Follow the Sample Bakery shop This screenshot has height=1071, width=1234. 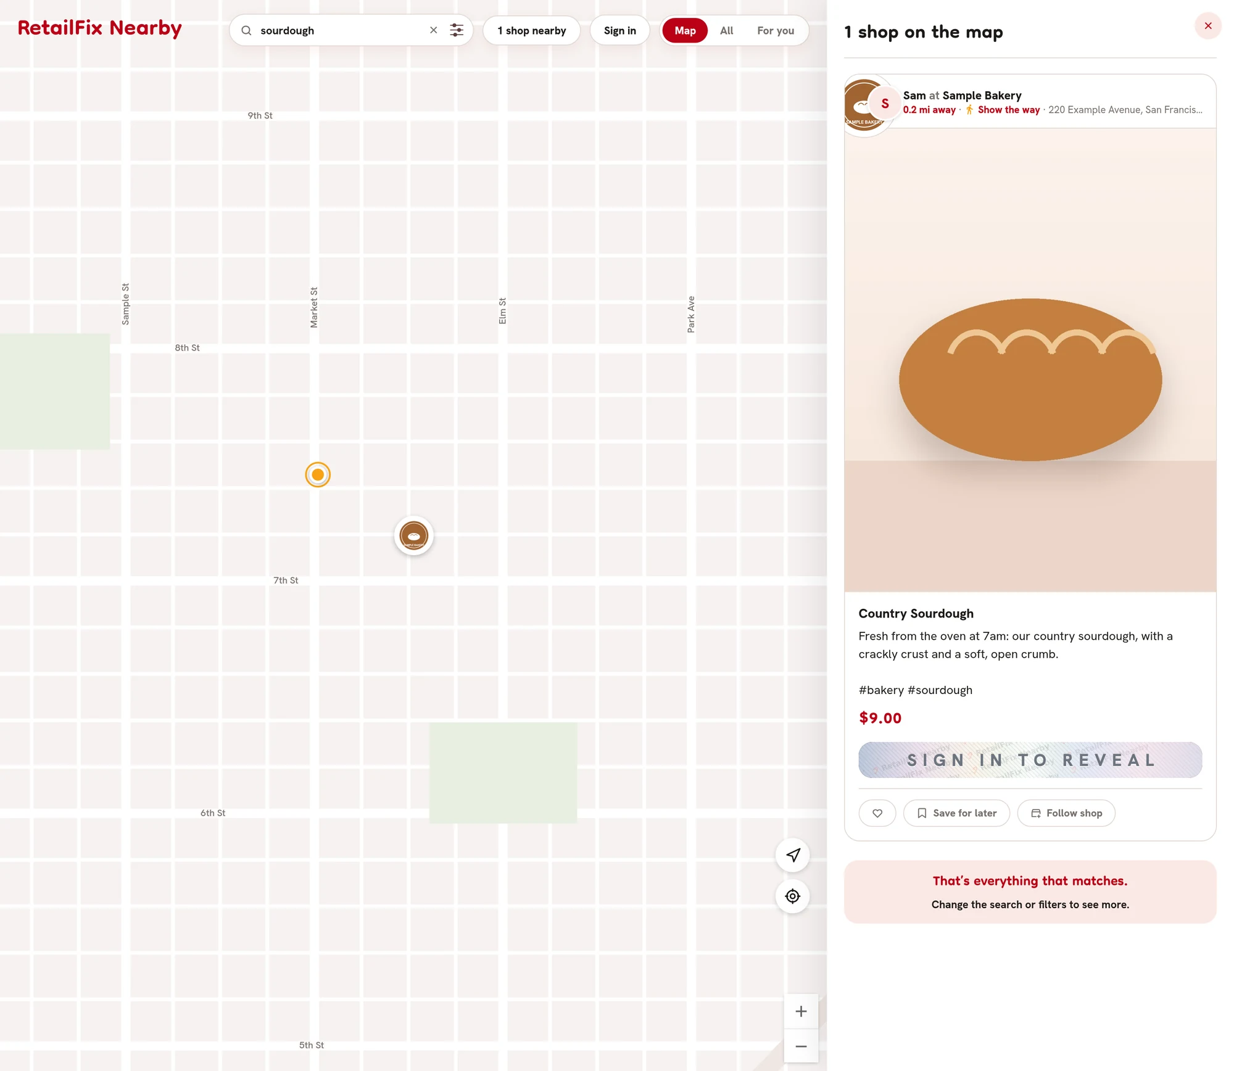coord(1066,813)
